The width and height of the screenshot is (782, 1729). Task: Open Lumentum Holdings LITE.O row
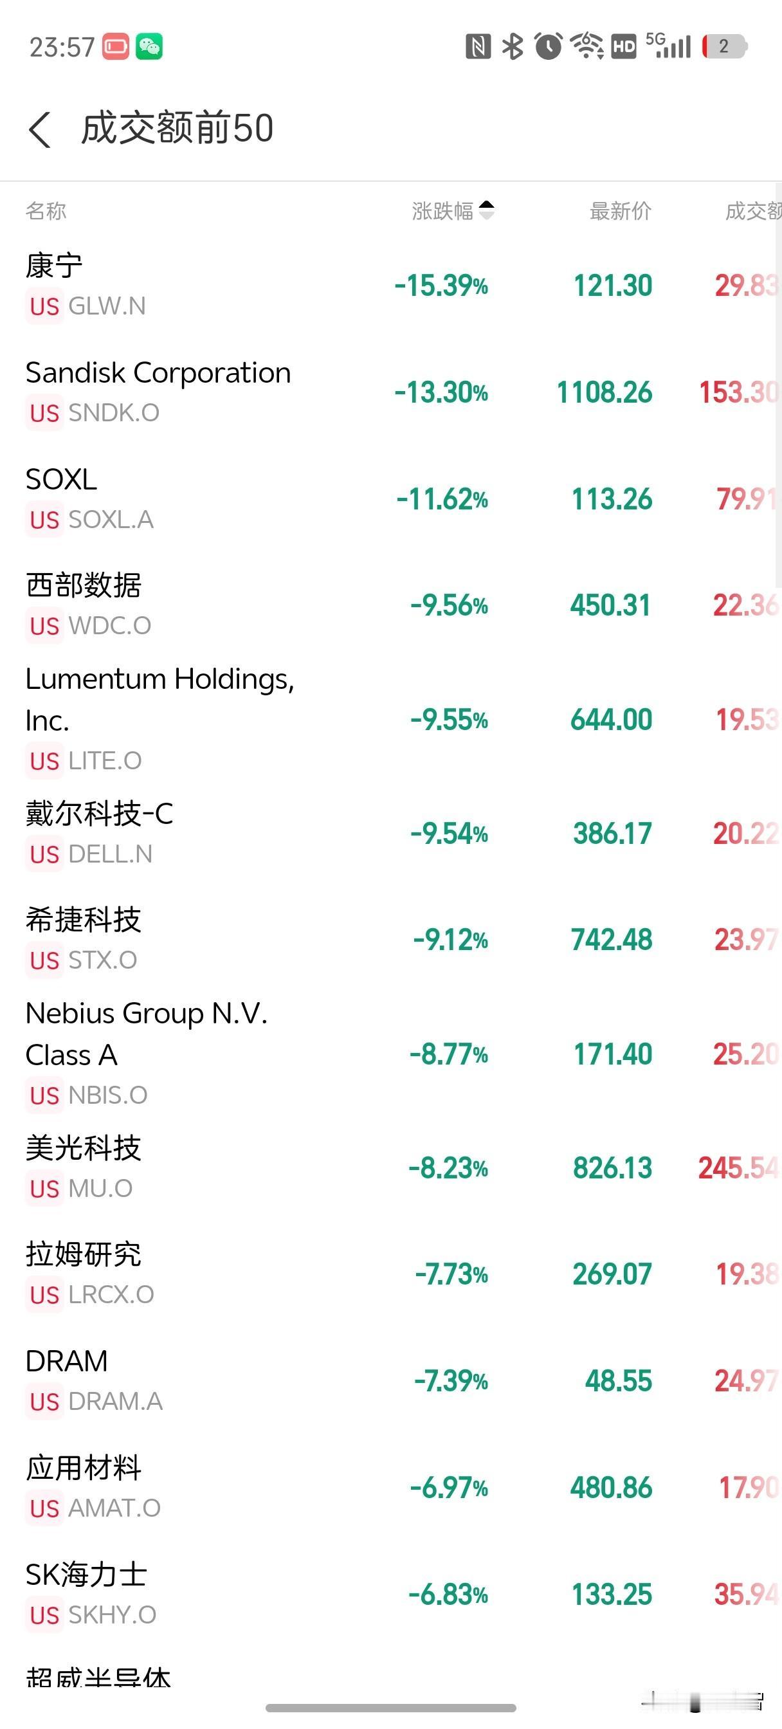pyautogui.click(x=390, y=720)
